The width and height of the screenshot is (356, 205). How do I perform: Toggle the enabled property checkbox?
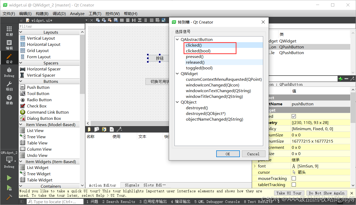point(294,116)
